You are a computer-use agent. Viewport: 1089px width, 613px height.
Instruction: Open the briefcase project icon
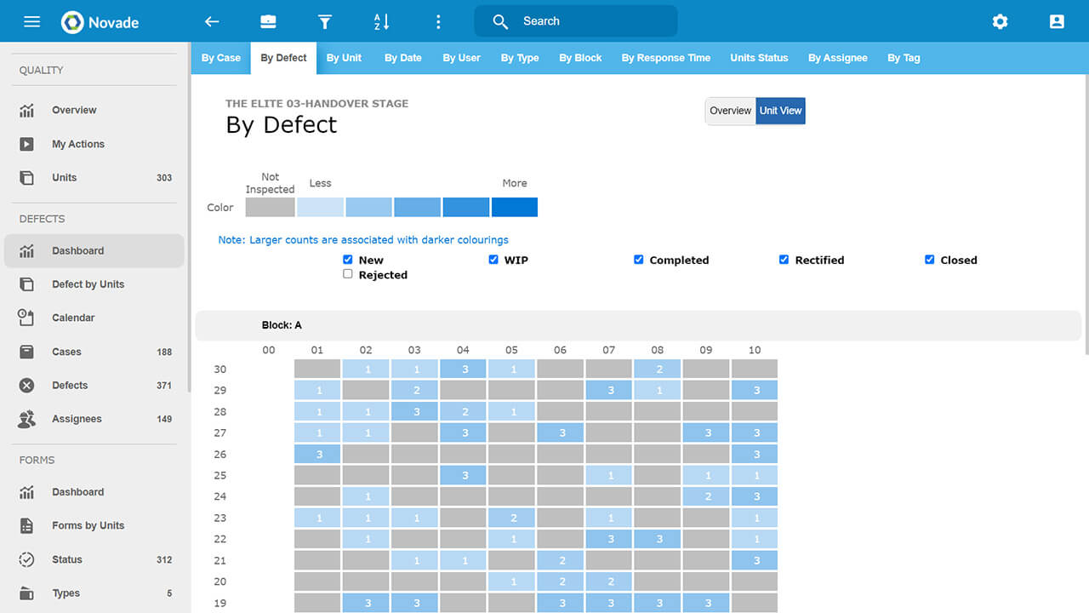tap(268, 22)
